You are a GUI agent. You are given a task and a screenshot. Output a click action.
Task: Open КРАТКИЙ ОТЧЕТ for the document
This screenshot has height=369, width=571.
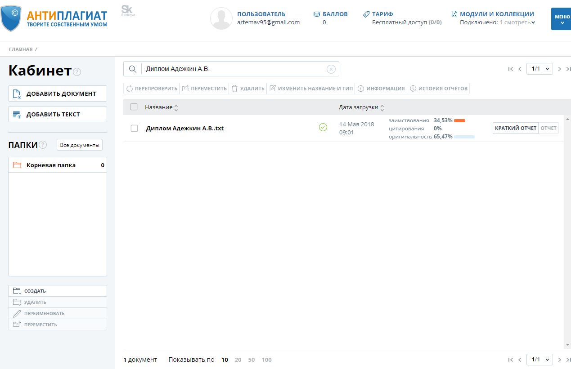(x=515, y=128)
